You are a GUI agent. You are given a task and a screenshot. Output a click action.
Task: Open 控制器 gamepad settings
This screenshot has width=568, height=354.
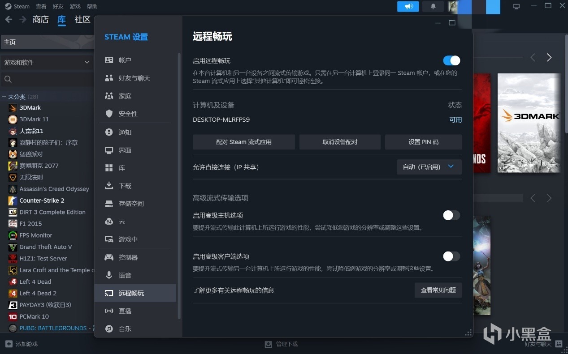click(x=135, y=258)
